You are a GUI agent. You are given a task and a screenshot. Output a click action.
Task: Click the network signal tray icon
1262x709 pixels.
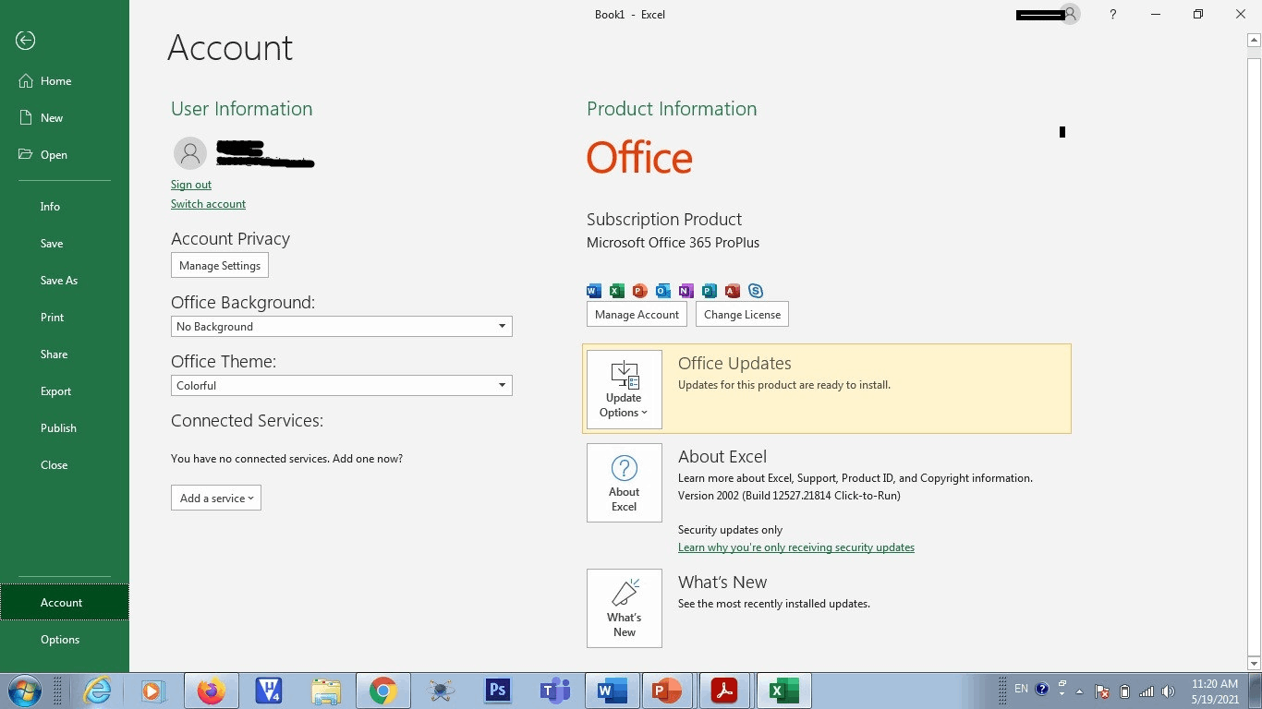click(x=1147, y=691)
